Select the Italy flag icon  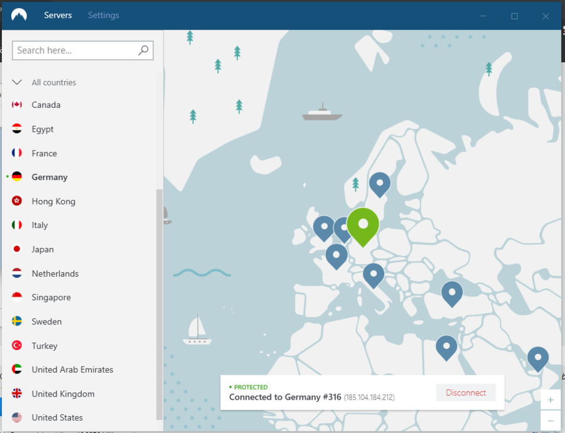pyautogui.click(x=17, y=225)
